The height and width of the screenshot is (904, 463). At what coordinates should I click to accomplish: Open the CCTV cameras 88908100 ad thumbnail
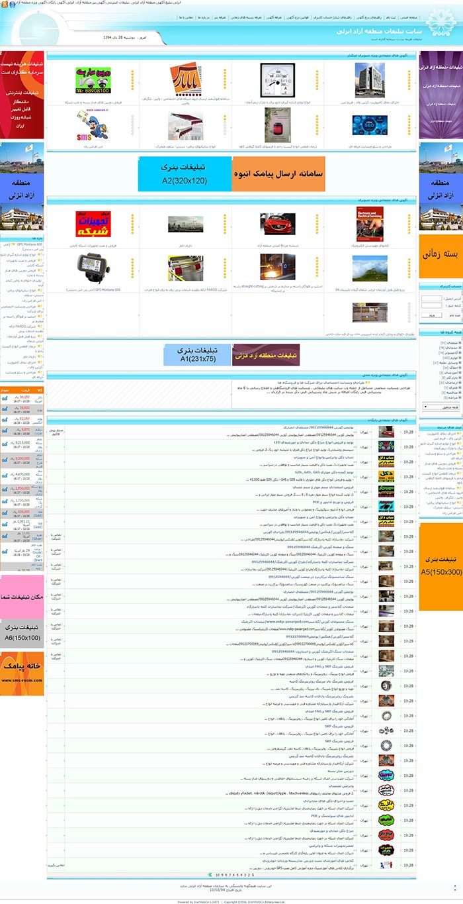coord(93,80)
